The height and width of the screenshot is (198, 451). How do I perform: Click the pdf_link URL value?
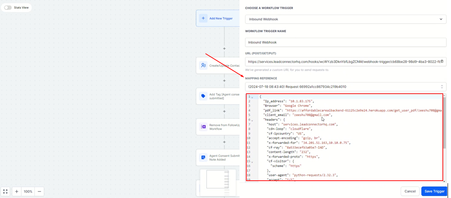[364, 110]
